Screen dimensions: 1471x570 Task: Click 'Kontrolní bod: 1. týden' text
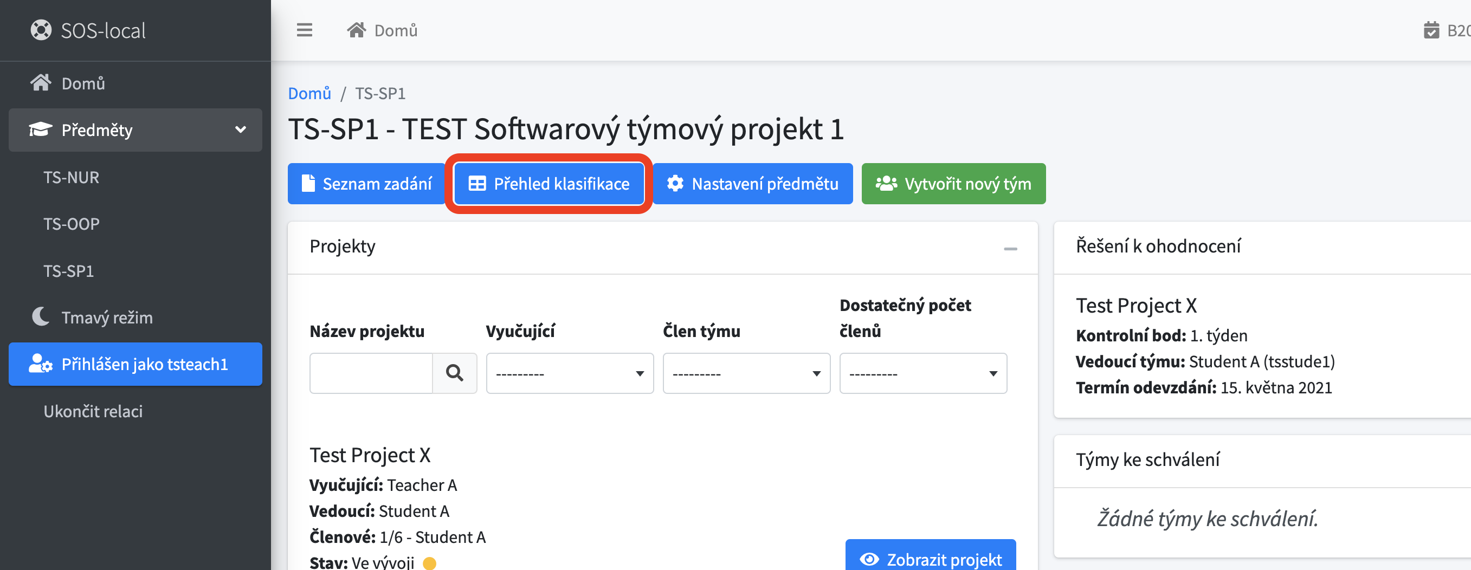(1161, 335)
